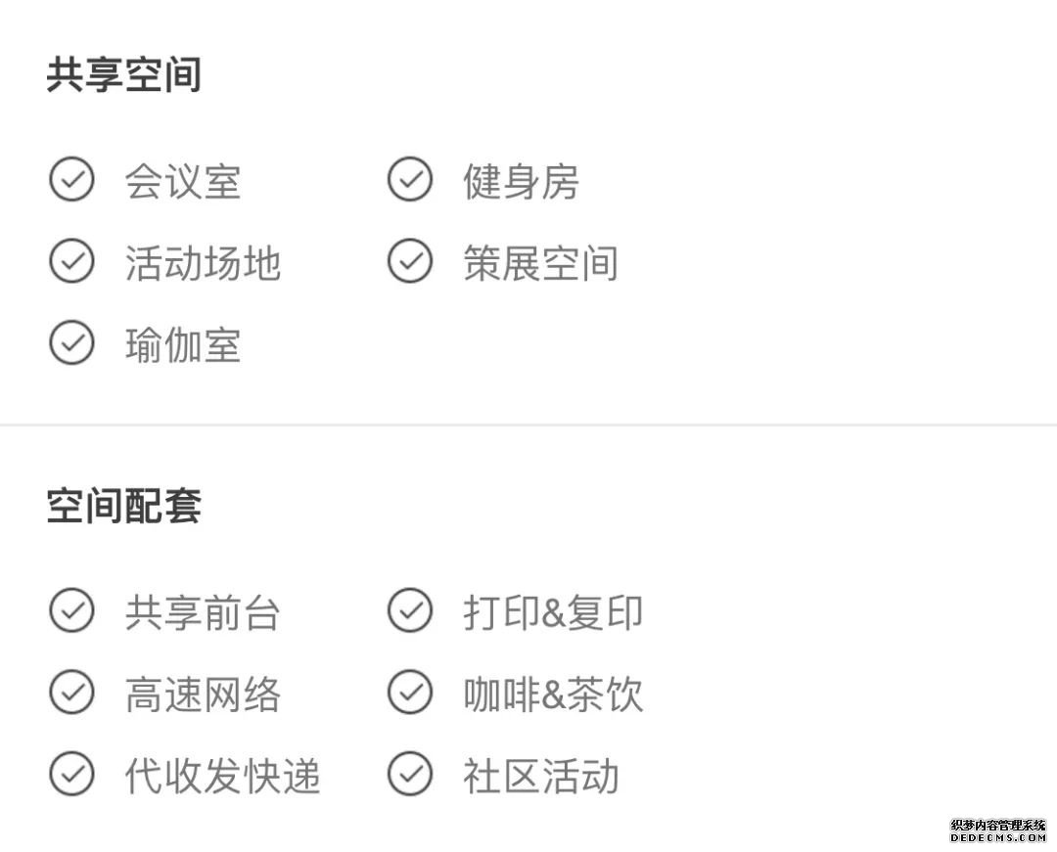
Task: Tap the 瑜伽室 amenity label
Action: click(x=182, y=345)
